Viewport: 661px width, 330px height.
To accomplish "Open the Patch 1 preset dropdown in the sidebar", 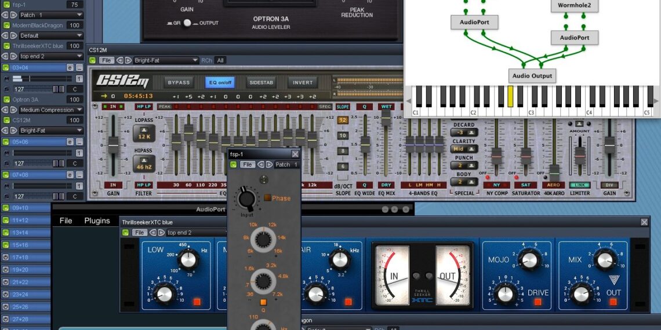I will click(x=52, y=14).
